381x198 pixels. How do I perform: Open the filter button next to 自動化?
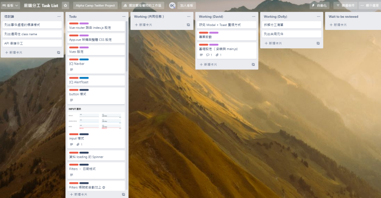[345, 5]
